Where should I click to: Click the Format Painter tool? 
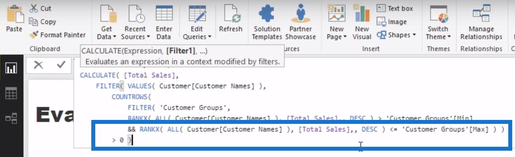pos(57,35)
